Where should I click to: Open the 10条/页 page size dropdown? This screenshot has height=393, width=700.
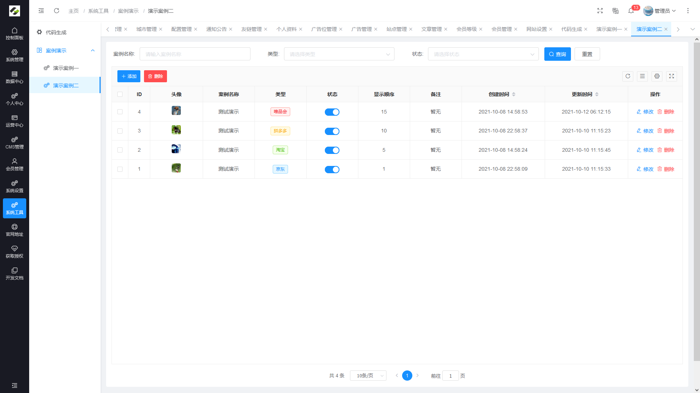368,376
